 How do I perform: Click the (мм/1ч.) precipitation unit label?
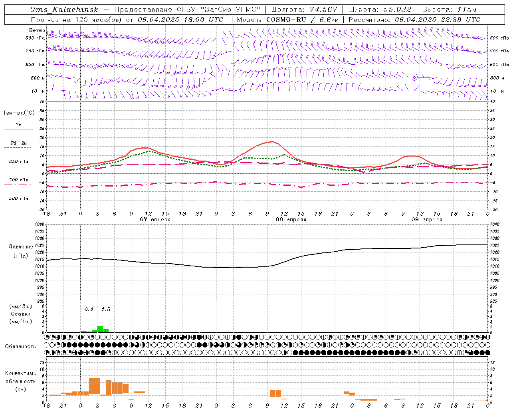tap(21, 322)
